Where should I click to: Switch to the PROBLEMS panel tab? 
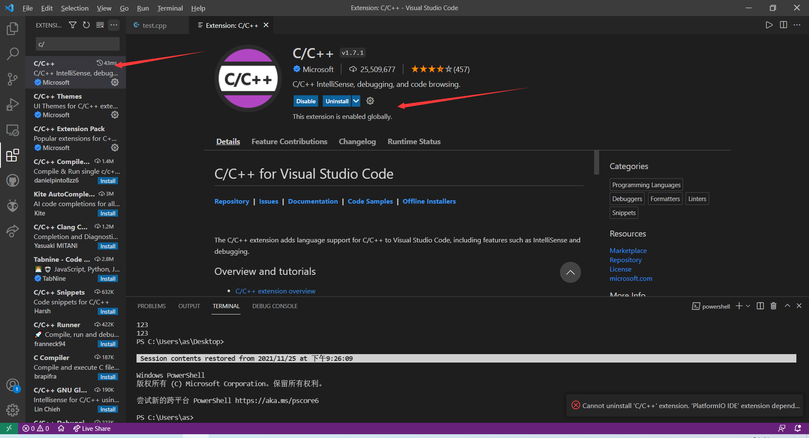pos(152,306)
